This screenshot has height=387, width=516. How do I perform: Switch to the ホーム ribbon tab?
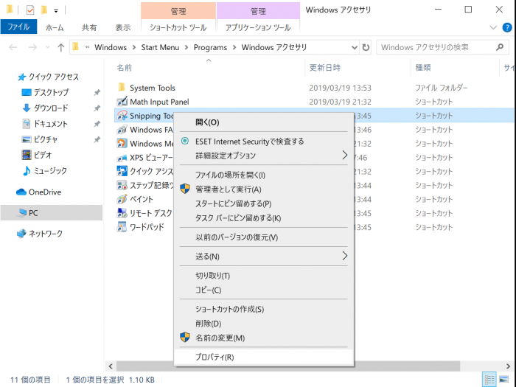[x=55, y=28]
